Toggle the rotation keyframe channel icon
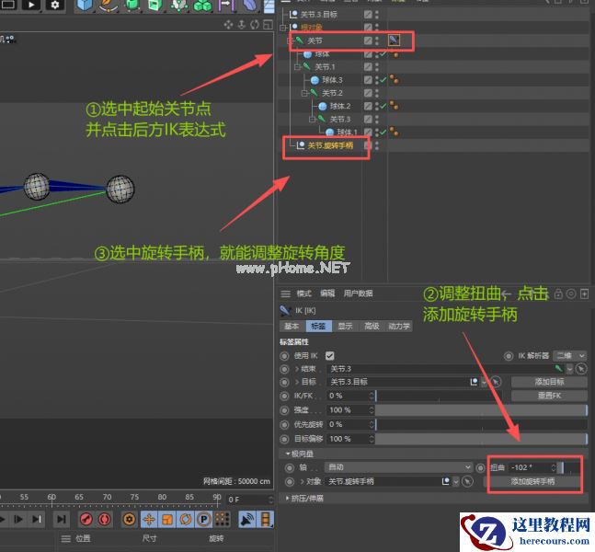 tap(185, 519)
